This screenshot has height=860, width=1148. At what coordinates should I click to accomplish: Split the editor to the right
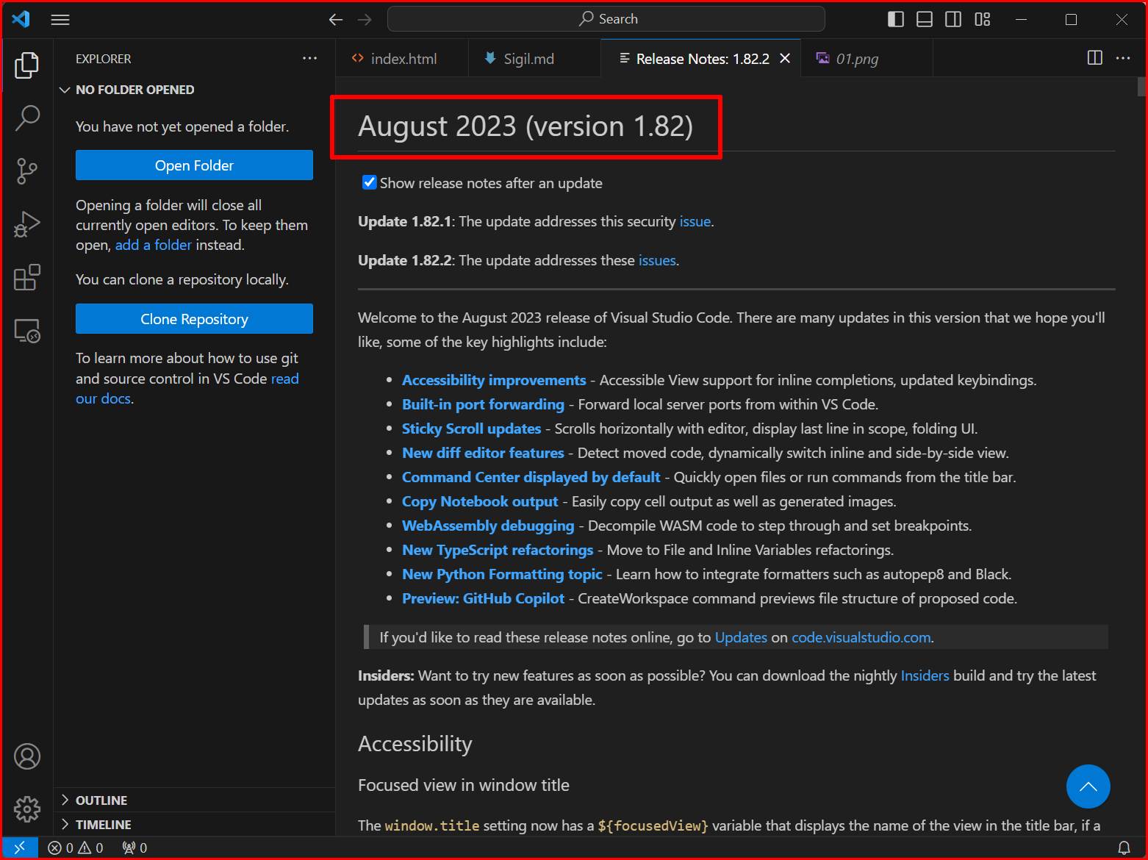pyautogui.click(x=1095, y=58)
